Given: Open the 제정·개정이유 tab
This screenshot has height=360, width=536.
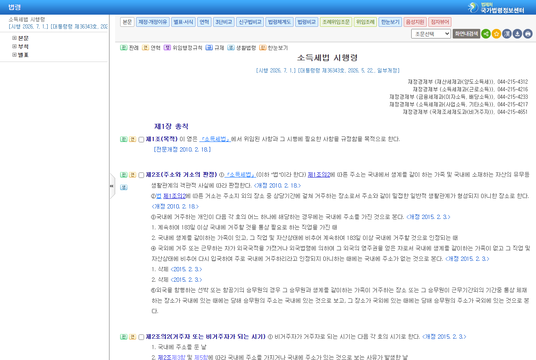Looking at the screenshot, I should (x=153, y=22).
